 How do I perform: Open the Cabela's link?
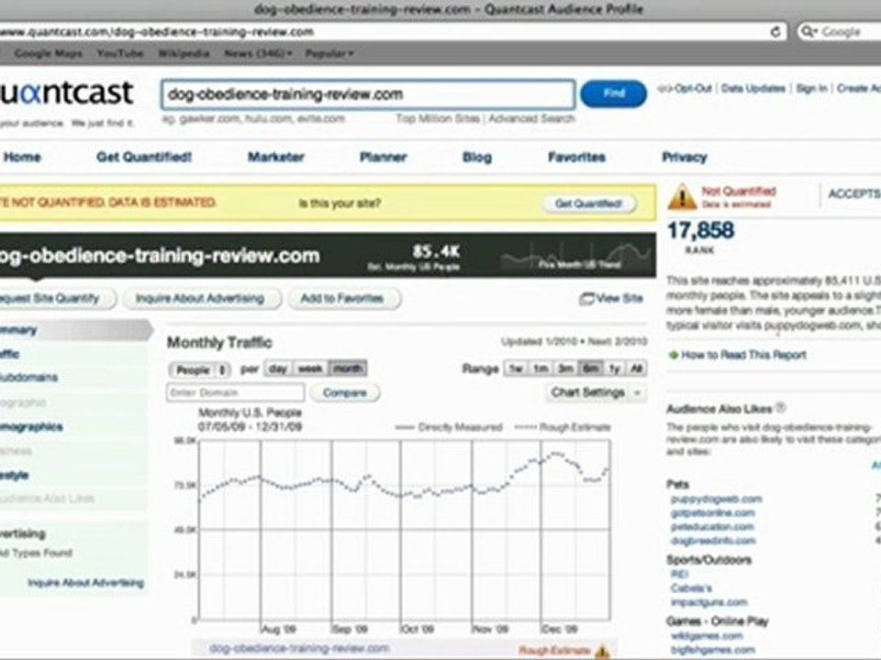(x=691, y=588)
